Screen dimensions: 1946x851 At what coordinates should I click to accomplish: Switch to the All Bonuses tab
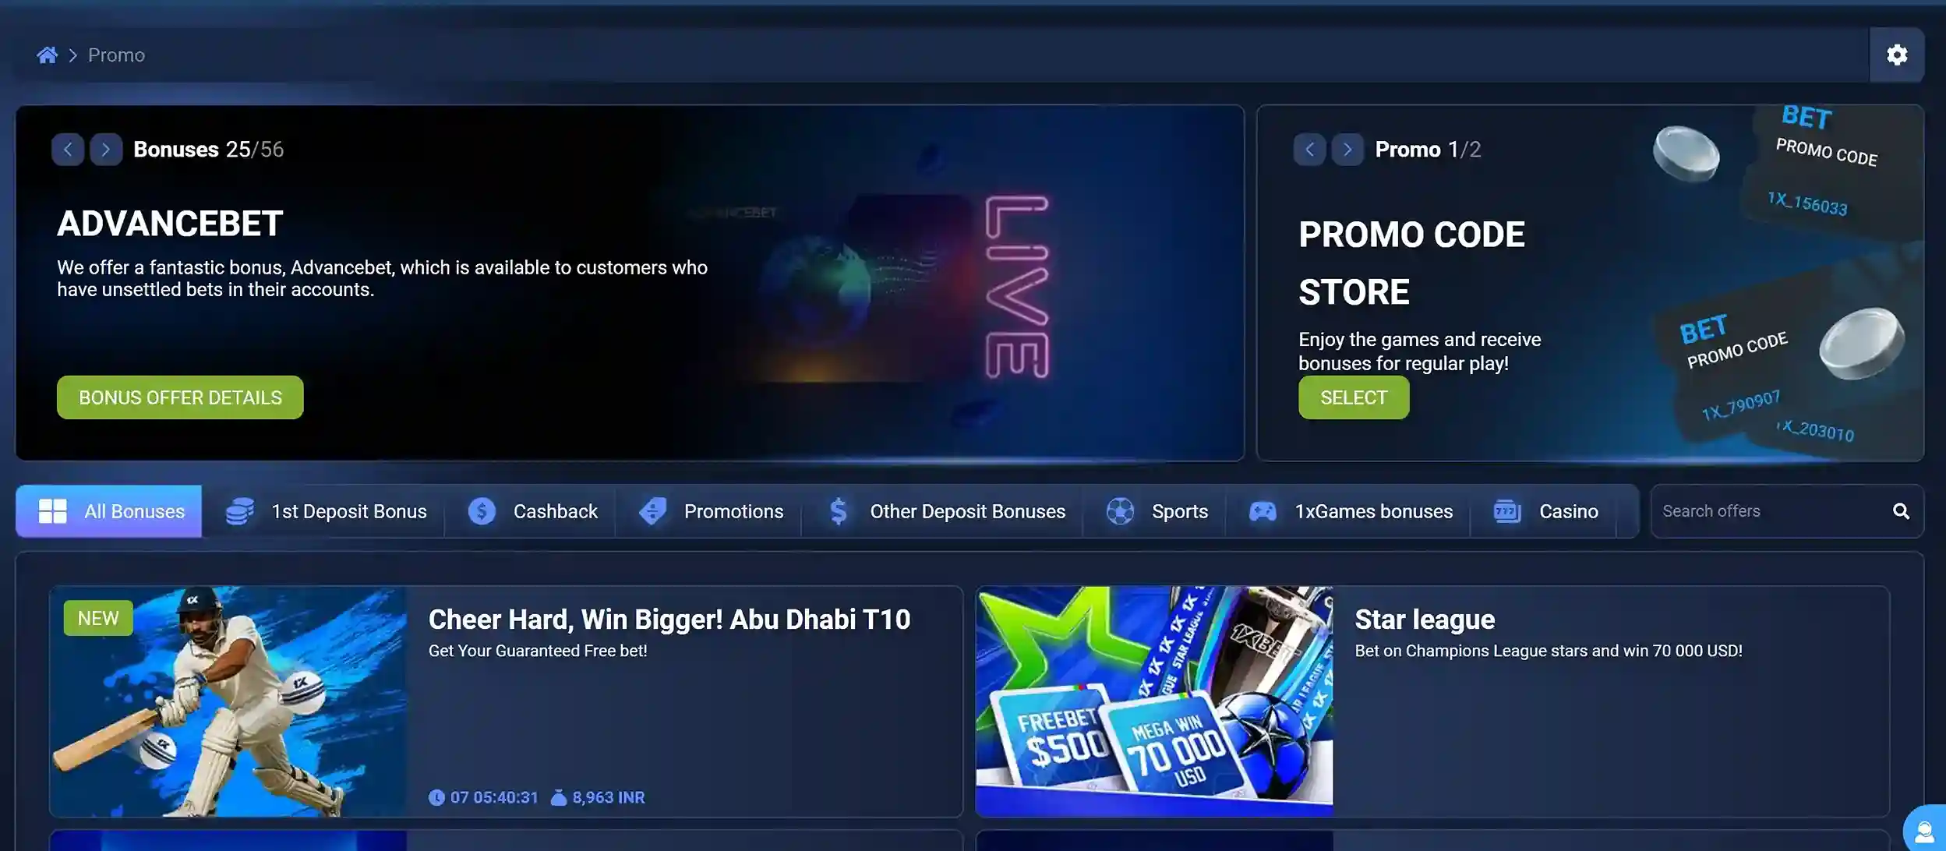(109, 511)
